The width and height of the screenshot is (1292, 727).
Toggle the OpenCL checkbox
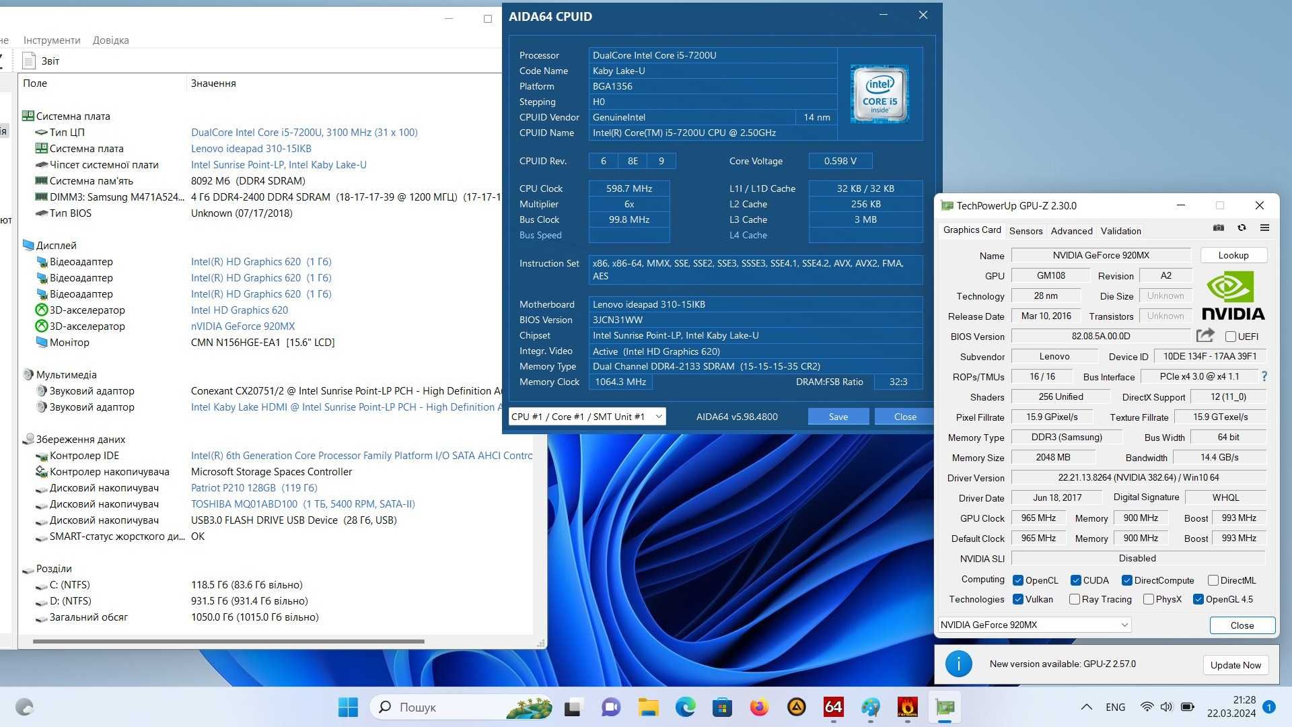[1018, 580]
